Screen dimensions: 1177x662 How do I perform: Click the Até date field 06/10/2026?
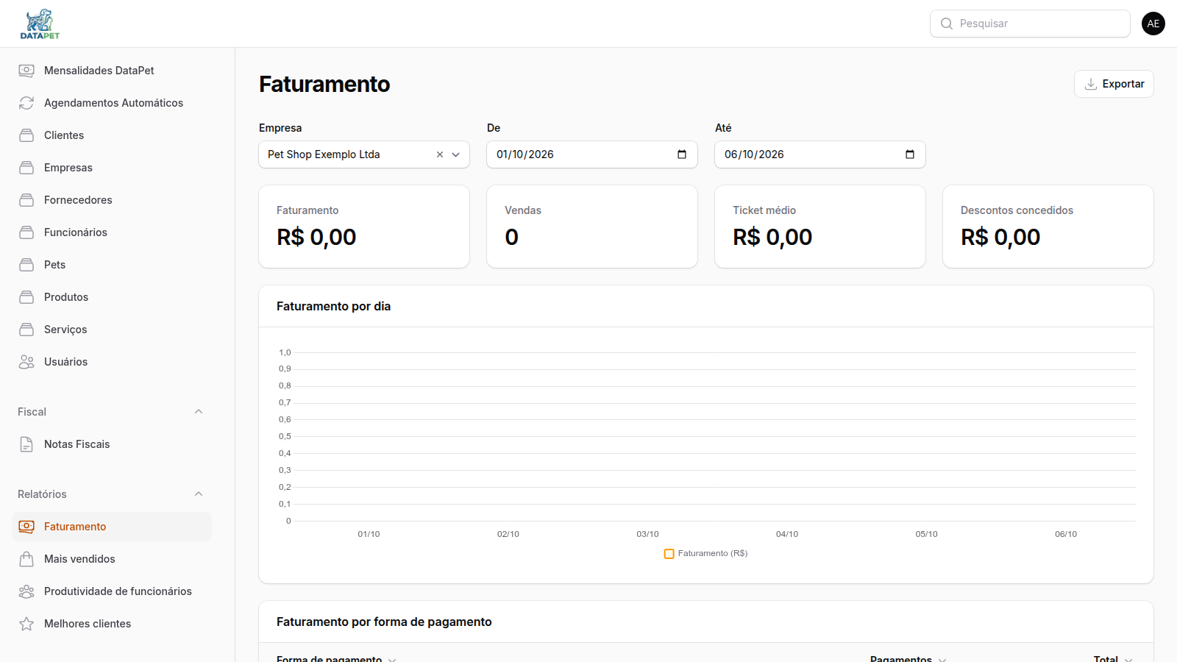pos(820,154)
